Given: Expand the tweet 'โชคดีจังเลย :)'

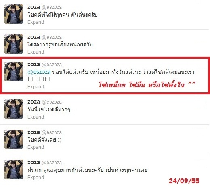Looking at the screenshot, I should pyautogui.click(x=36, y=147).
